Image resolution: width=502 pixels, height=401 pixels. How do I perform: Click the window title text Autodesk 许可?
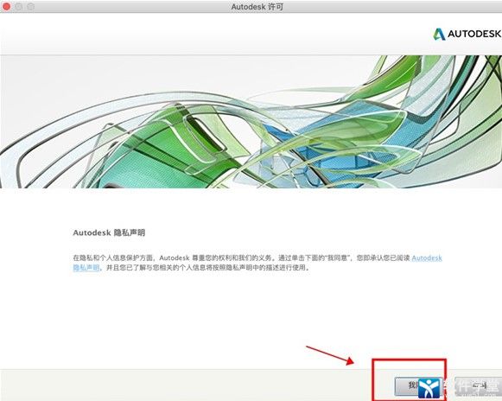pos(257,6)
